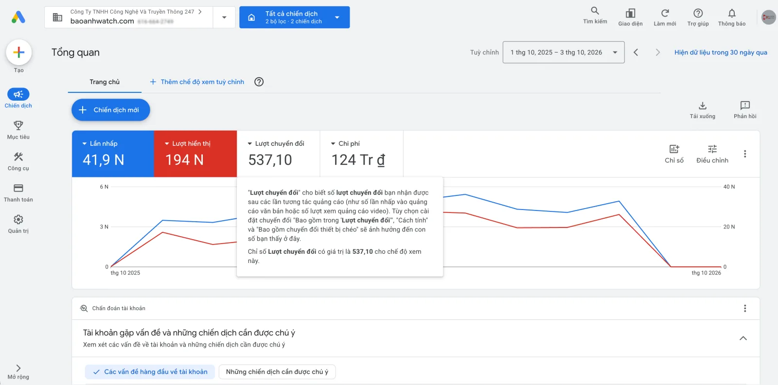778x385 pixels.
Task: Open Trợ giúp help menu
Action: pos(698,17)
